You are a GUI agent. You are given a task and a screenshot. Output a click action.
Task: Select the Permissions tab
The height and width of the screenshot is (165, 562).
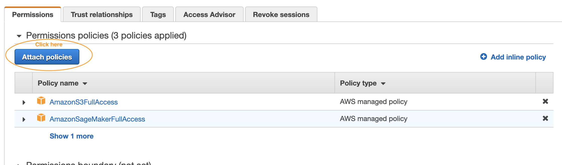[33, 14]
